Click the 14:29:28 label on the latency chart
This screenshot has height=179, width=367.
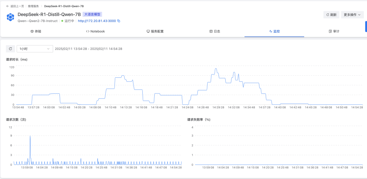218,107
